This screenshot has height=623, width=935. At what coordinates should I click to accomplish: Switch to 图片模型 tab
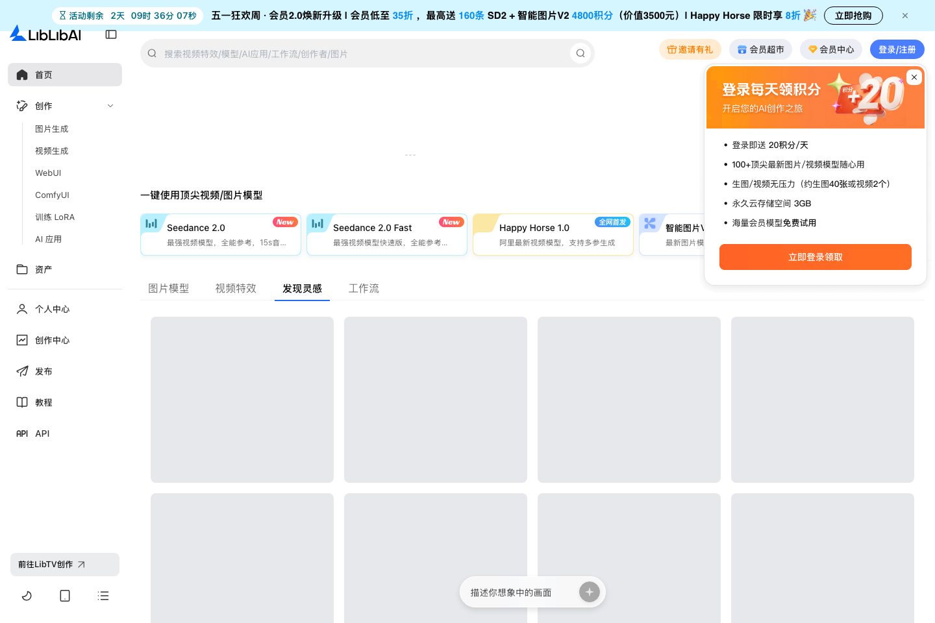[169, 289]
